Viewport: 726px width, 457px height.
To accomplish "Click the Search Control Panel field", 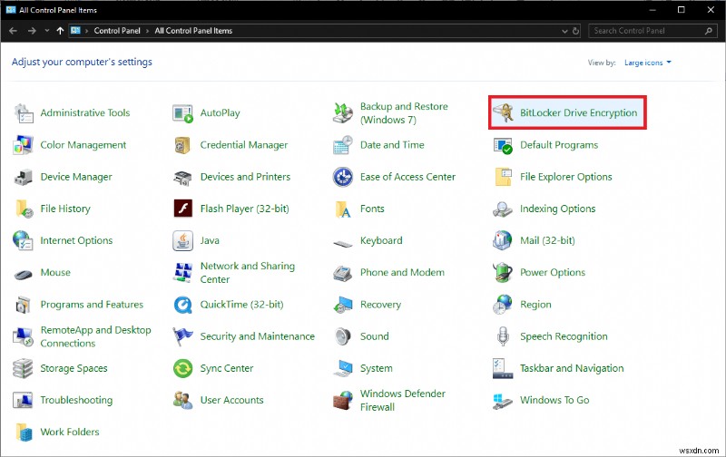I will [x=652, y=31].
